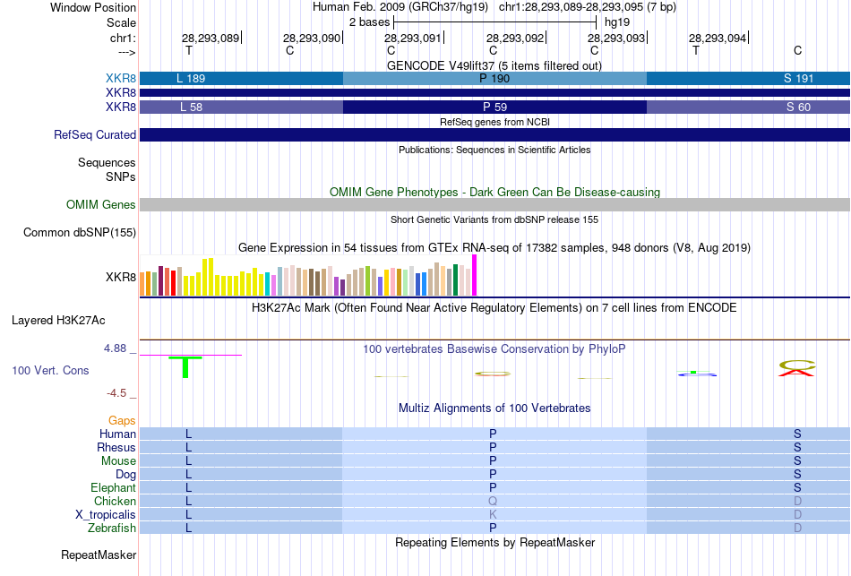Click the Q residue in the Chicken row
Image resolution: width=851 pixels, height=576 pixels.
coord(493,501)
